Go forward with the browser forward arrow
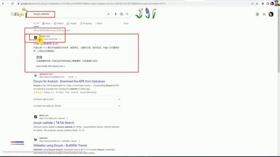The height and width of the screenshot is (157, 280). [x=8, y=3]
